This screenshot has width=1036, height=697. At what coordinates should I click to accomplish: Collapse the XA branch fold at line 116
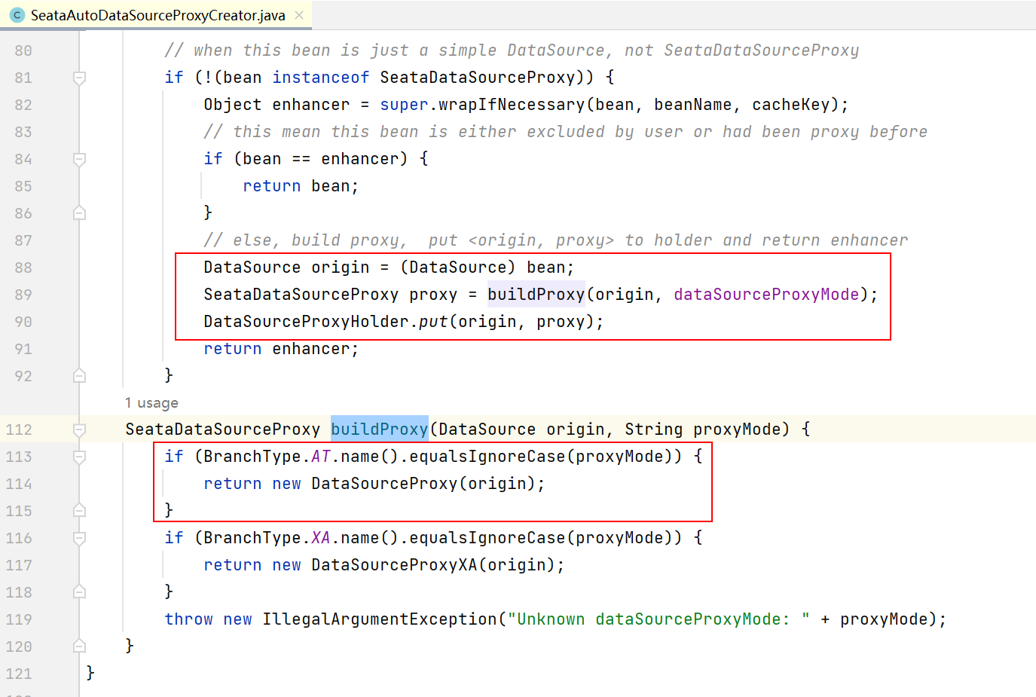(79, 538)
